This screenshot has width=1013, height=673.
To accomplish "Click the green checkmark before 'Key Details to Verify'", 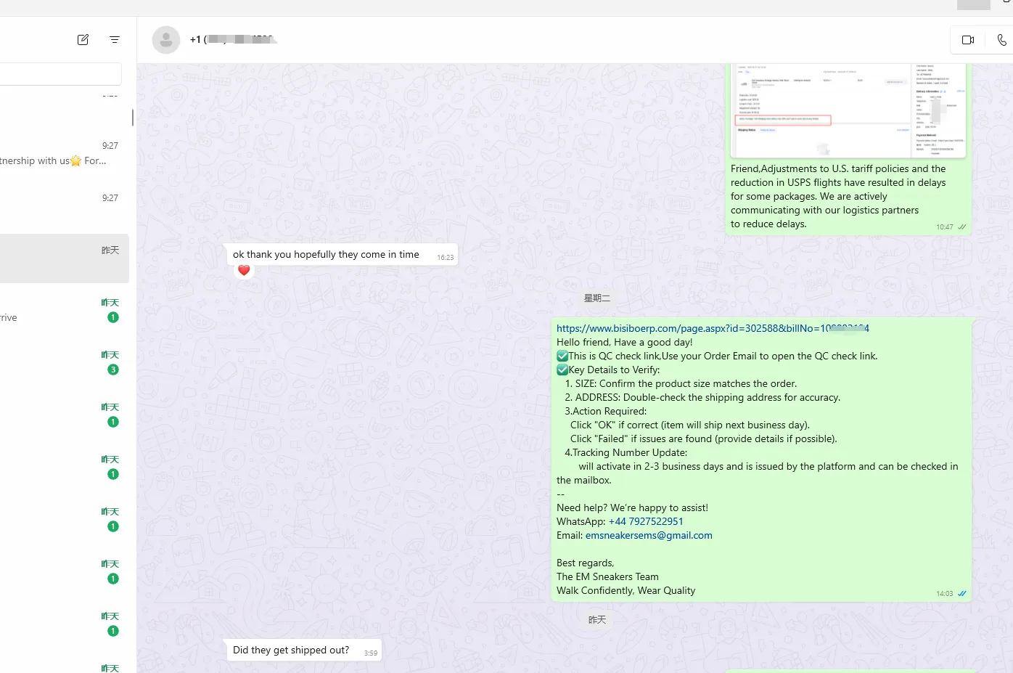I will coord(562,370).
